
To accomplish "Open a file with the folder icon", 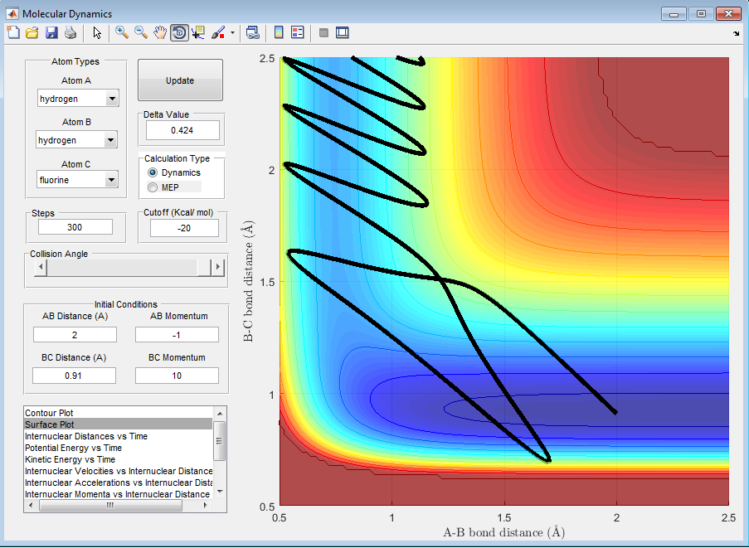I will (32, 32).
